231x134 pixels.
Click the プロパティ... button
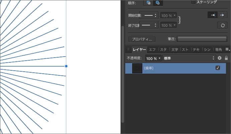coord(142,39)
